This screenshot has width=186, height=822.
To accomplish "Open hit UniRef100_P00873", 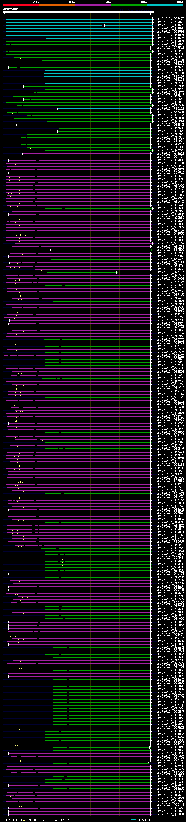I will (x=170, y=22).
